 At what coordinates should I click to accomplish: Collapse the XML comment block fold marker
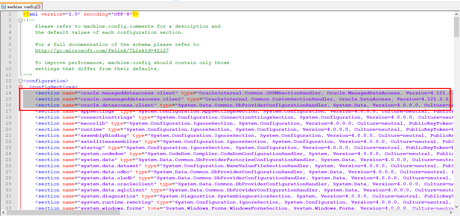pyautogui.click(x=20, y=20)
